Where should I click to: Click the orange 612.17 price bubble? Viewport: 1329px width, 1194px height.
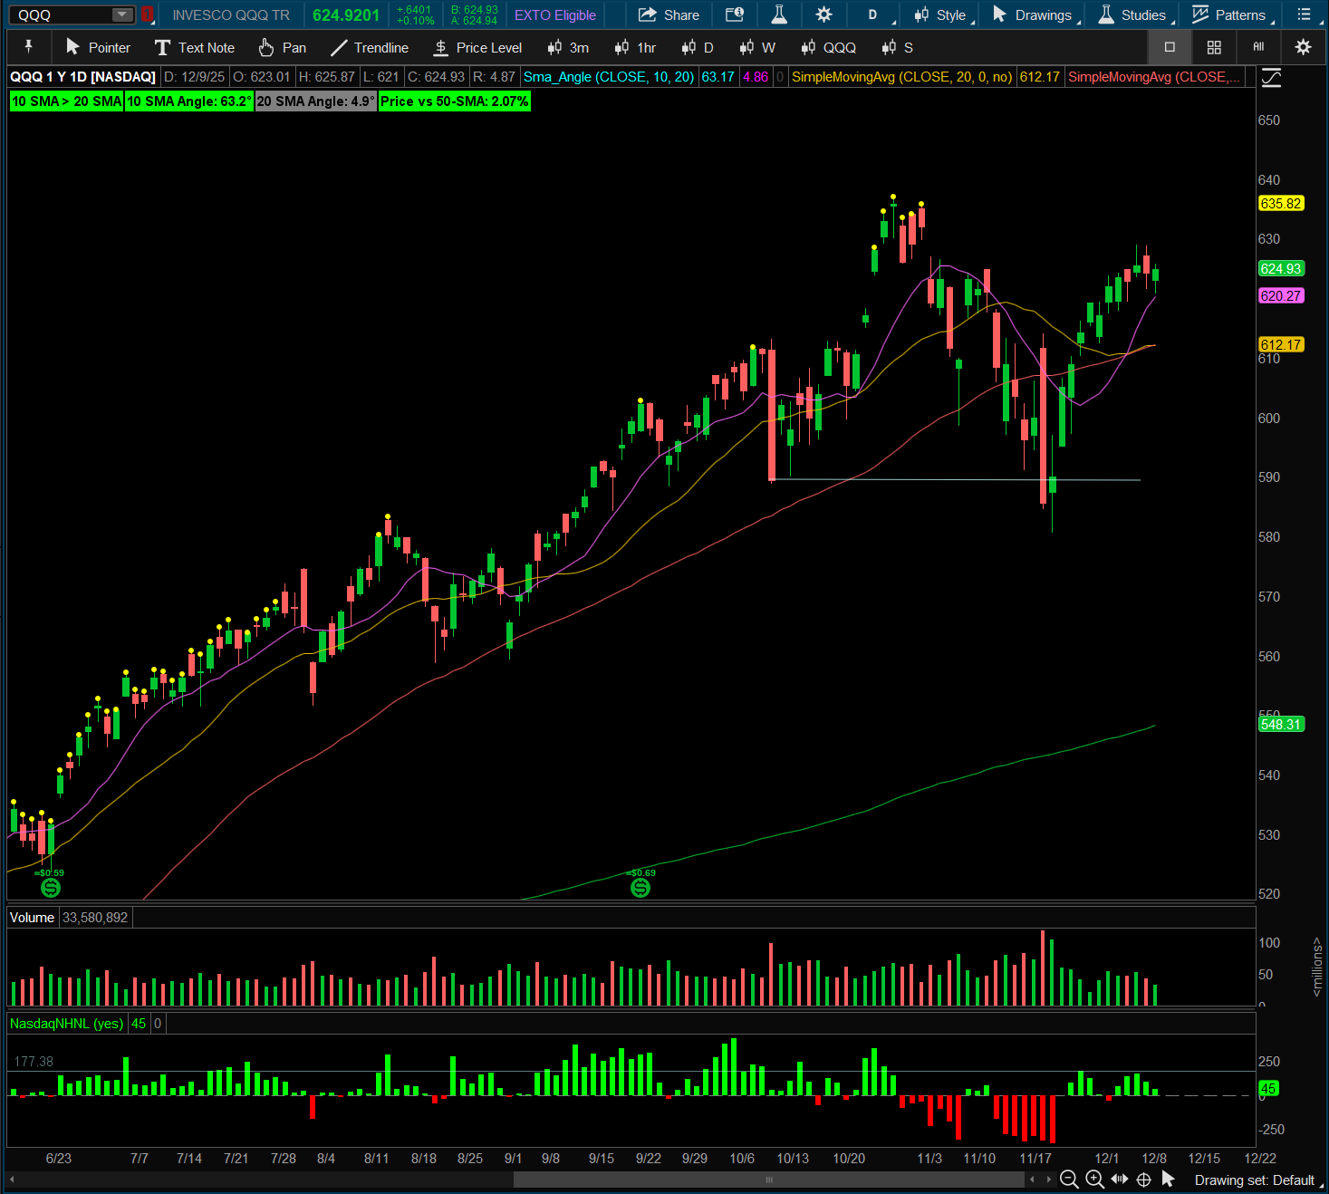click(x=1281, y=345)
